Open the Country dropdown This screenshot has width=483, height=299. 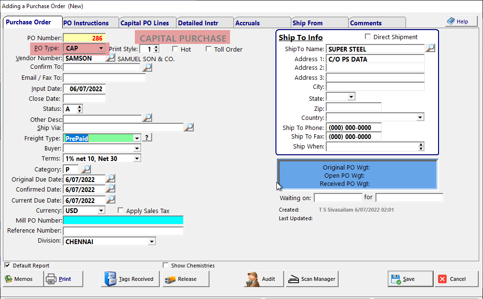tap(420, 117)
